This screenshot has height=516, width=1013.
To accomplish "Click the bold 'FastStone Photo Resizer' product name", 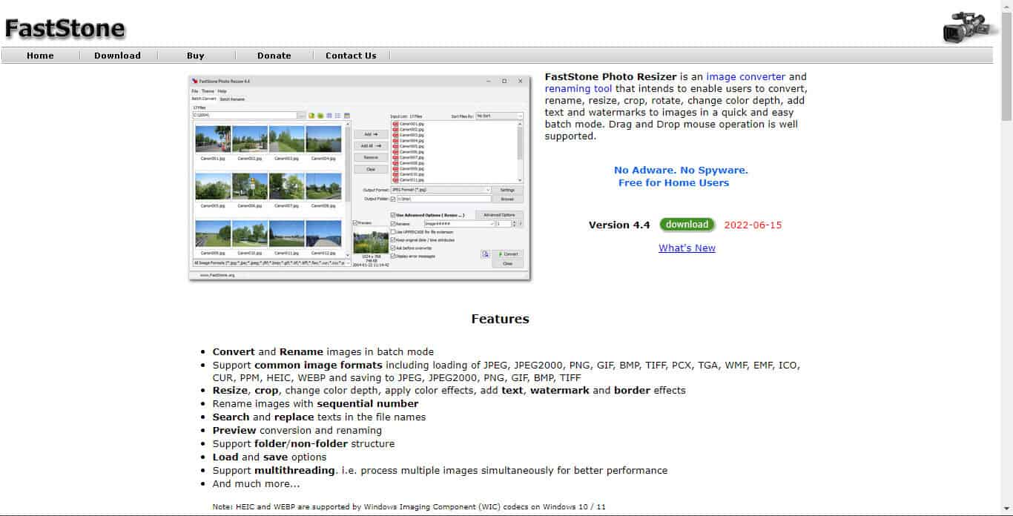I will (x=610, y=76).
